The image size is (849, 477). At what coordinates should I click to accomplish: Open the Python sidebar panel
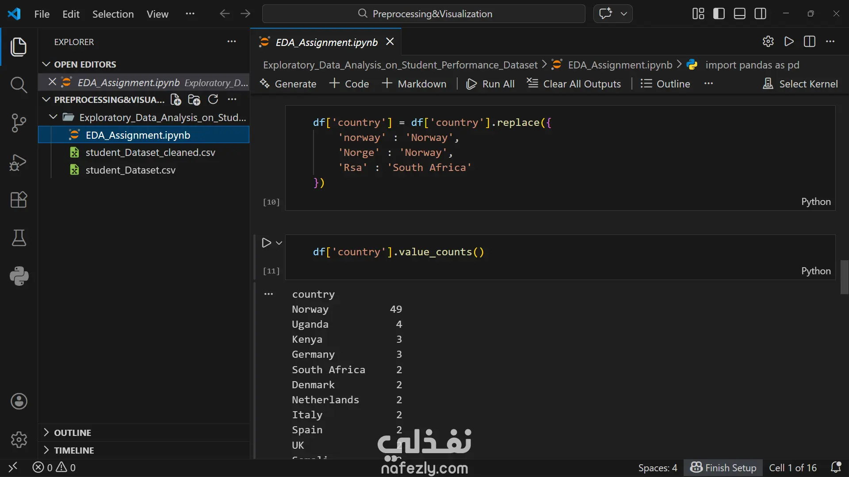click(x=19, y=276)
